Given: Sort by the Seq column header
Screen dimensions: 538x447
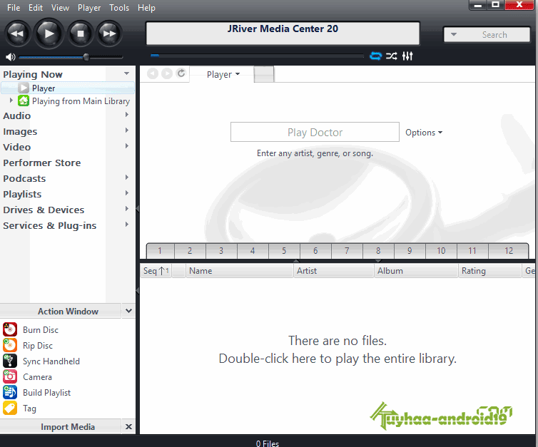Looking at the screenshot, I should point(156,271).
